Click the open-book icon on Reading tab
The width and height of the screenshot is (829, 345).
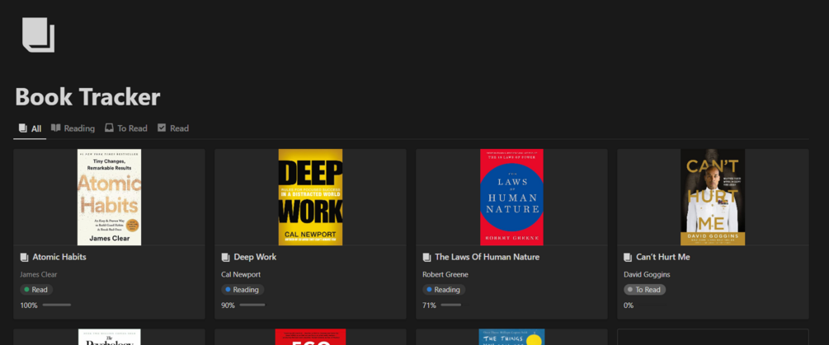(x=55, y=128)
